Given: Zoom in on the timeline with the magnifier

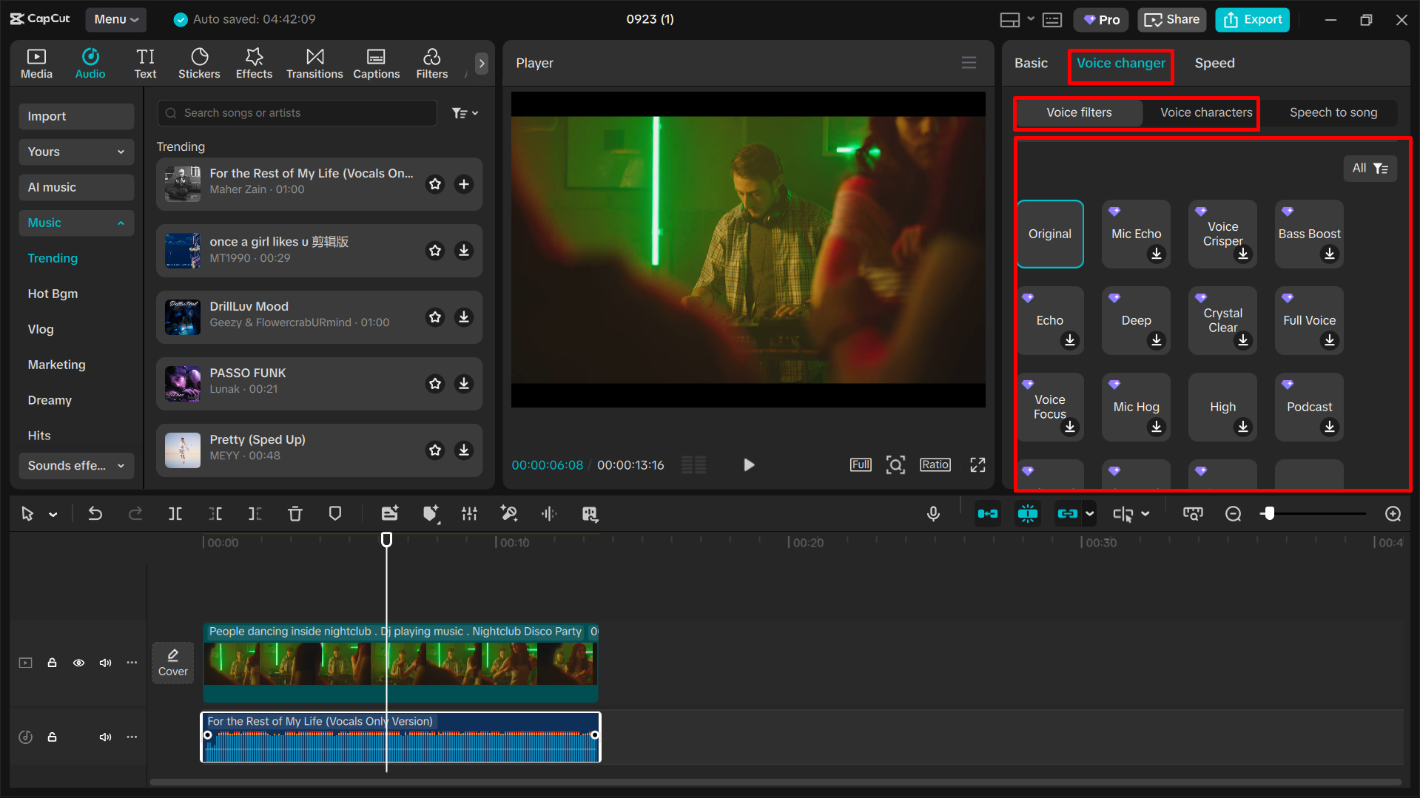Looking at the screenshot, I should point(1393,513).
